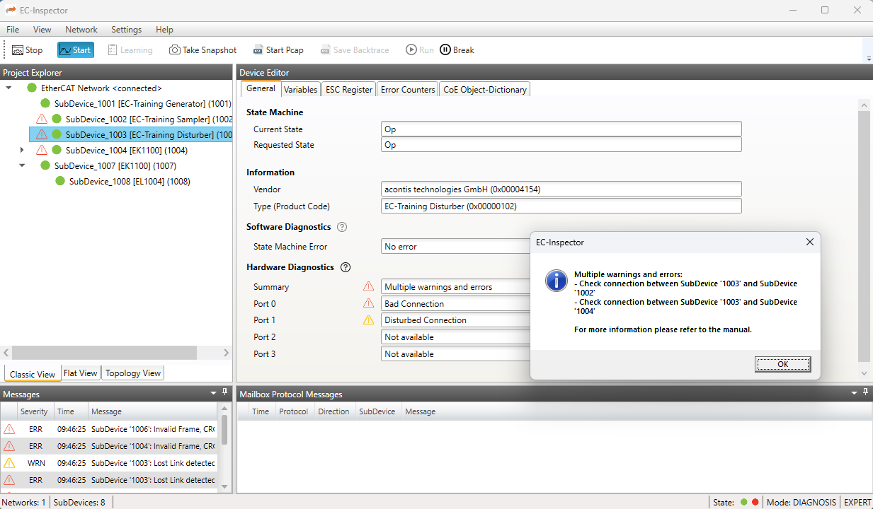Image resolution: width=873 pixels, height=509 pixels.
Task: Open the View menu
Action: [x=42, y=30]
